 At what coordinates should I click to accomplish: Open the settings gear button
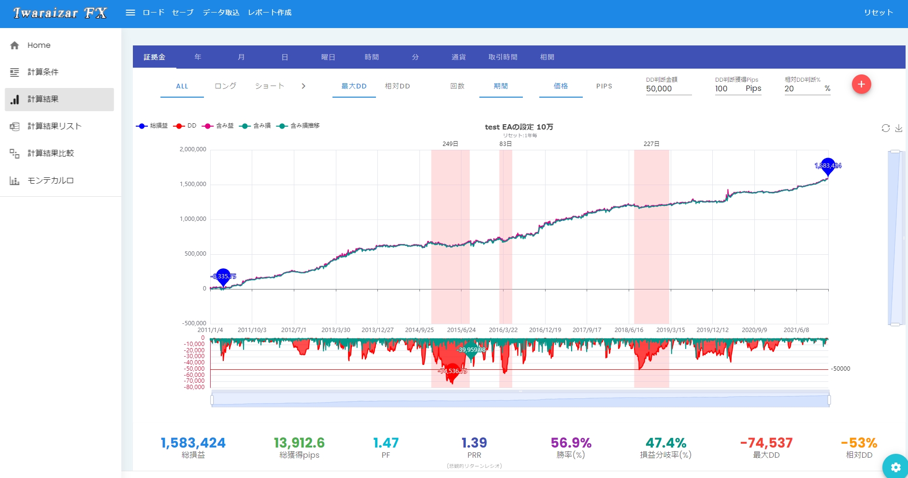pyautogui.click(x=895, y=467)
